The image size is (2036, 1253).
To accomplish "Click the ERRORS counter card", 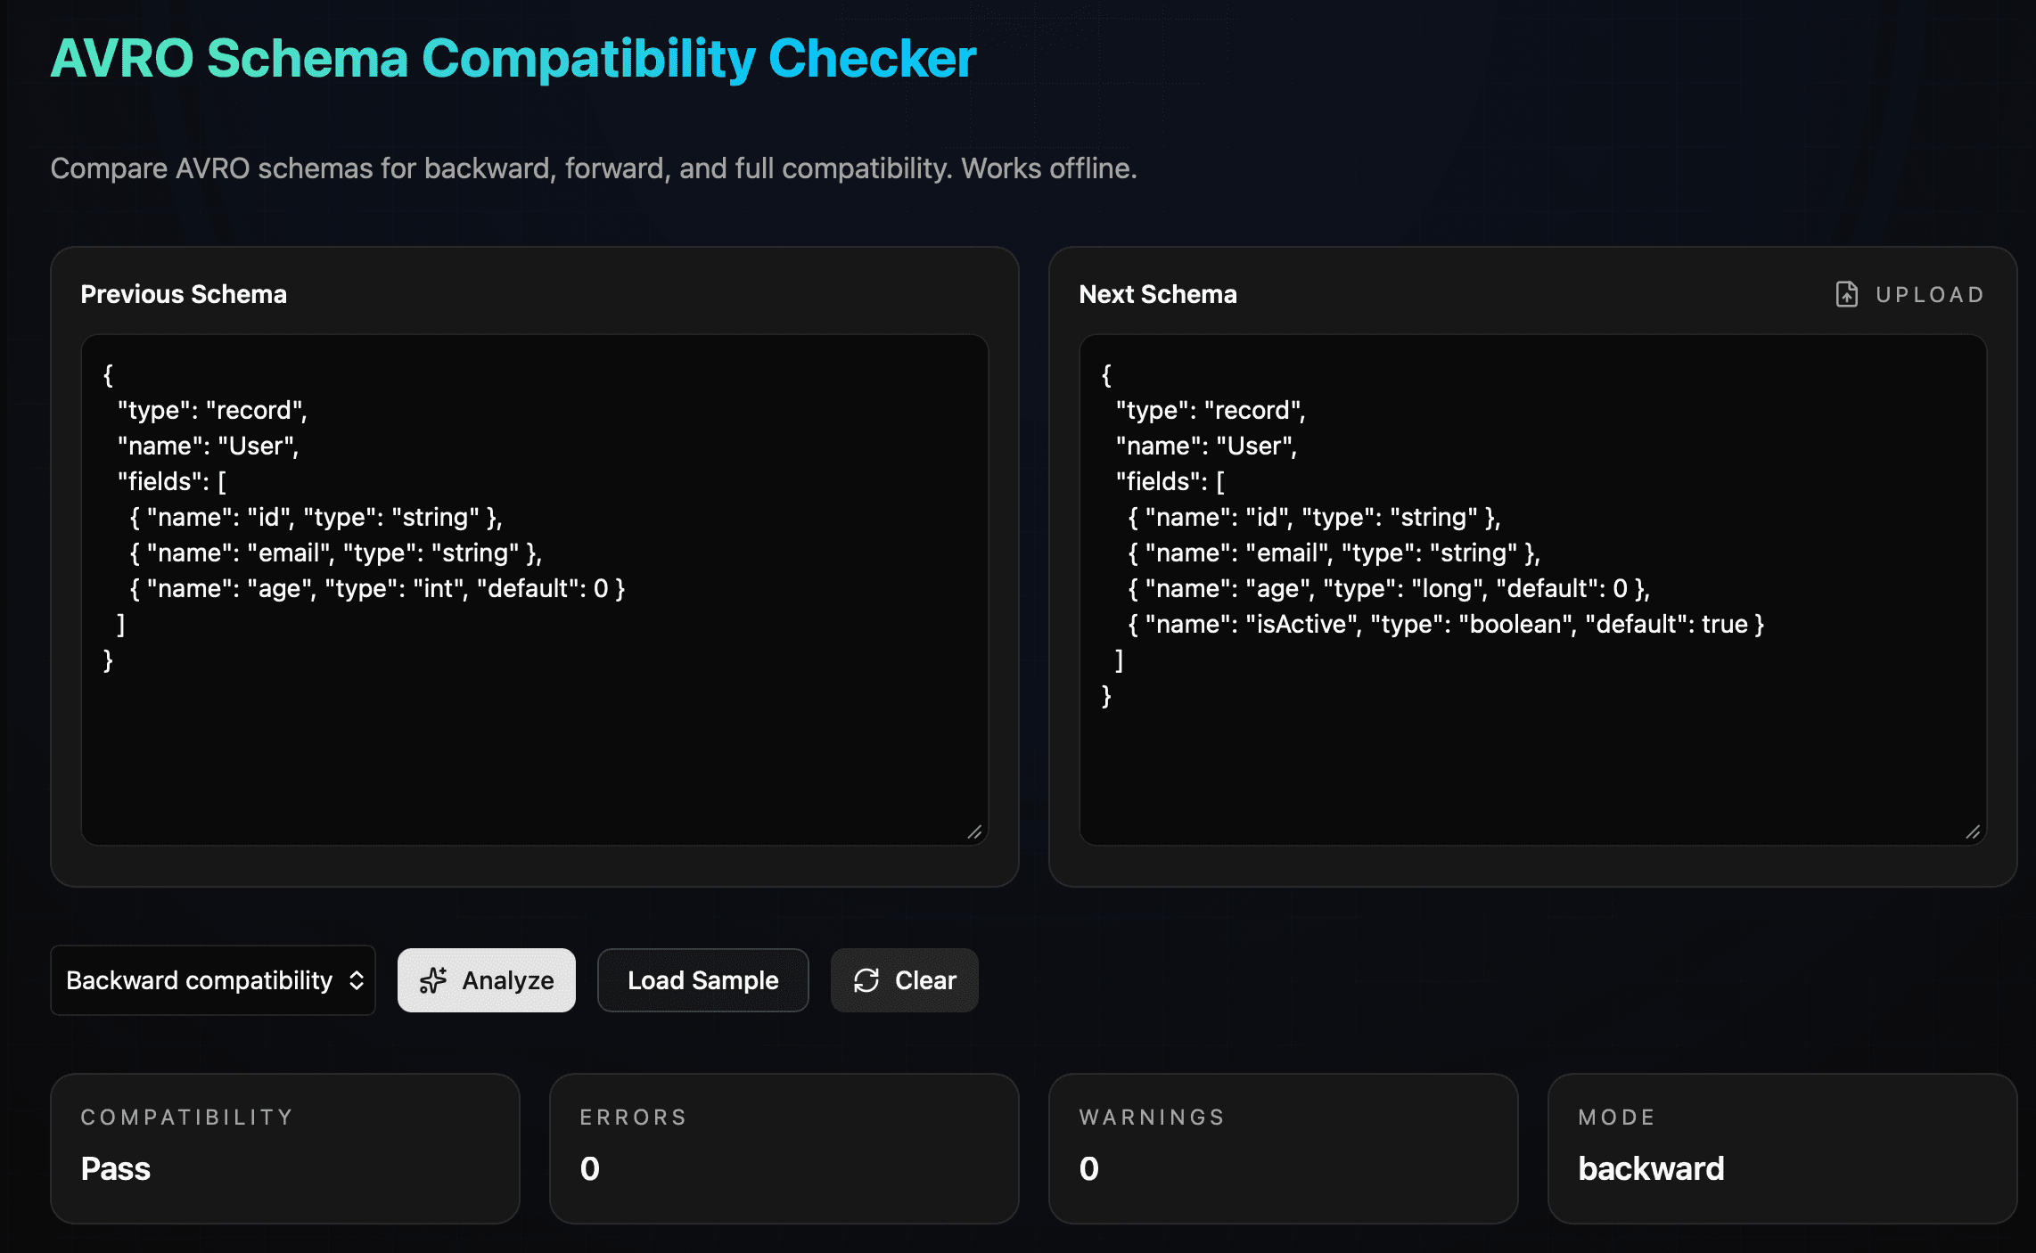I will pos(784,1149).
